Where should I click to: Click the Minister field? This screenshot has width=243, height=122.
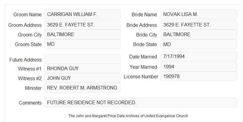(x=82, y=88)
